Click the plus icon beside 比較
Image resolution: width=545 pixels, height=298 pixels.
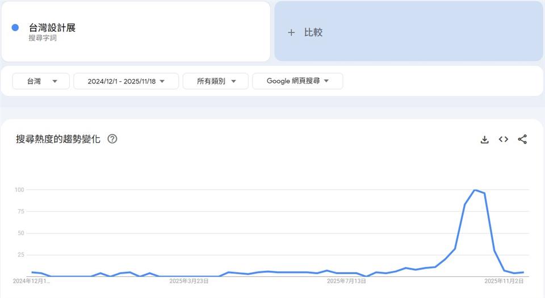[291, 32]
